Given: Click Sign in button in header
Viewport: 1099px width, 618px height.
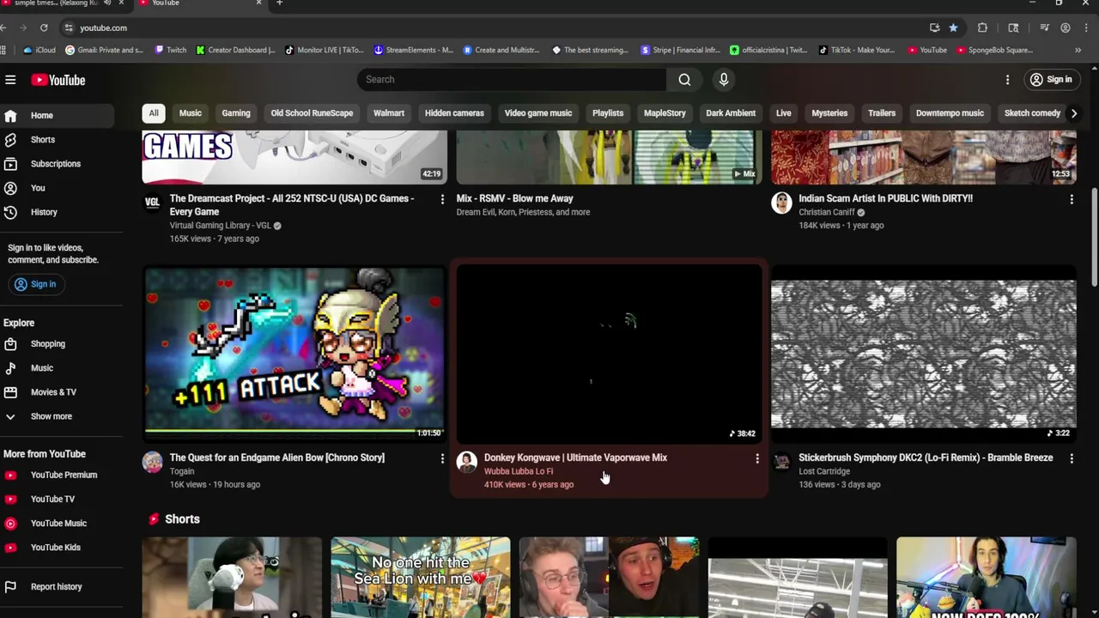Looking at the screenshot, I should (x=1051, y=80).
